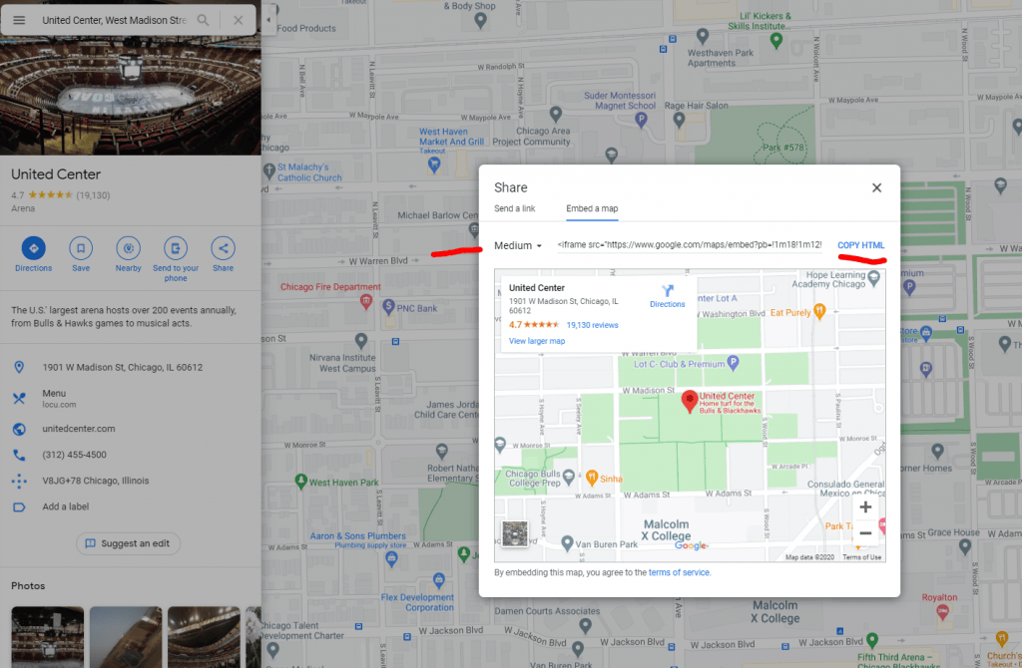Switch to Send a link tab

click(514, 208)
